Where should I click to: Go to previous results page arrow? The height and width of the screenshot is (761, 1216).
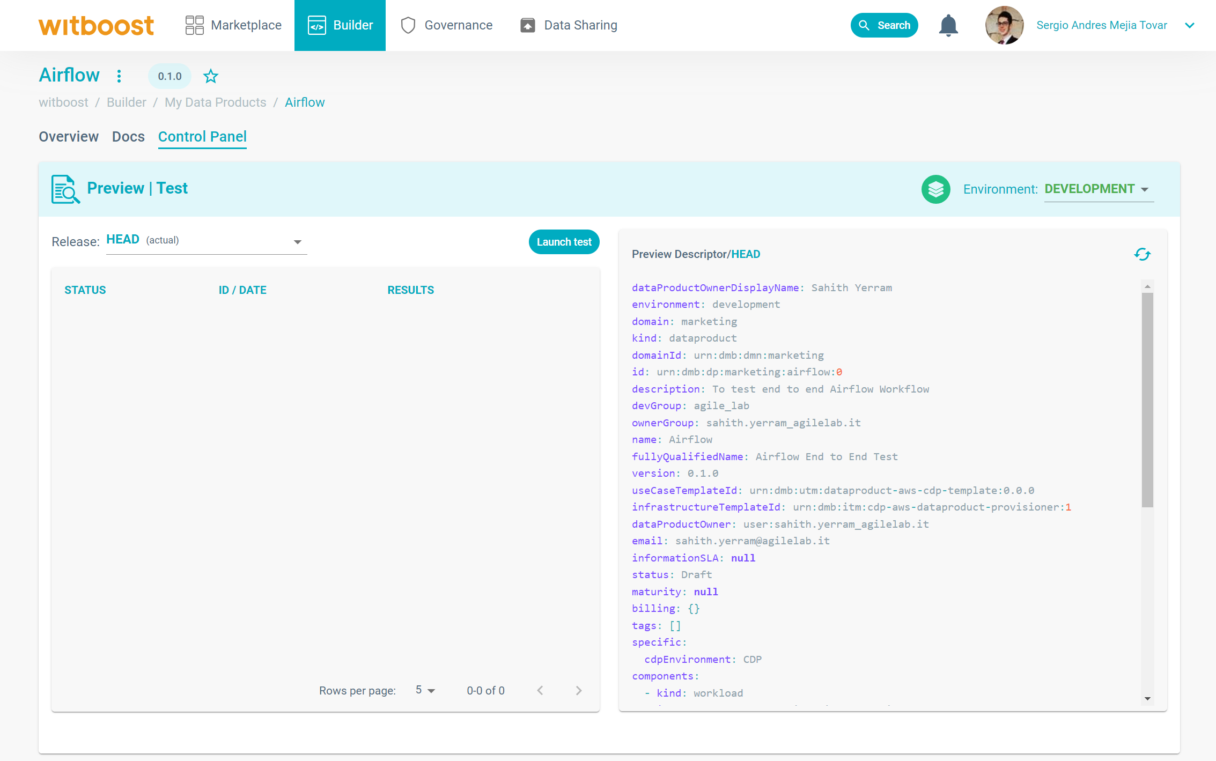point(540,690)
